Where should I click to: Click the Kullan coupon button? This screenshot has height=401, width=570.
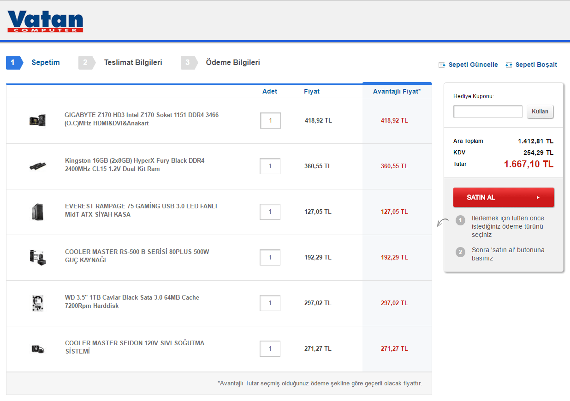(x=540, y=112)
